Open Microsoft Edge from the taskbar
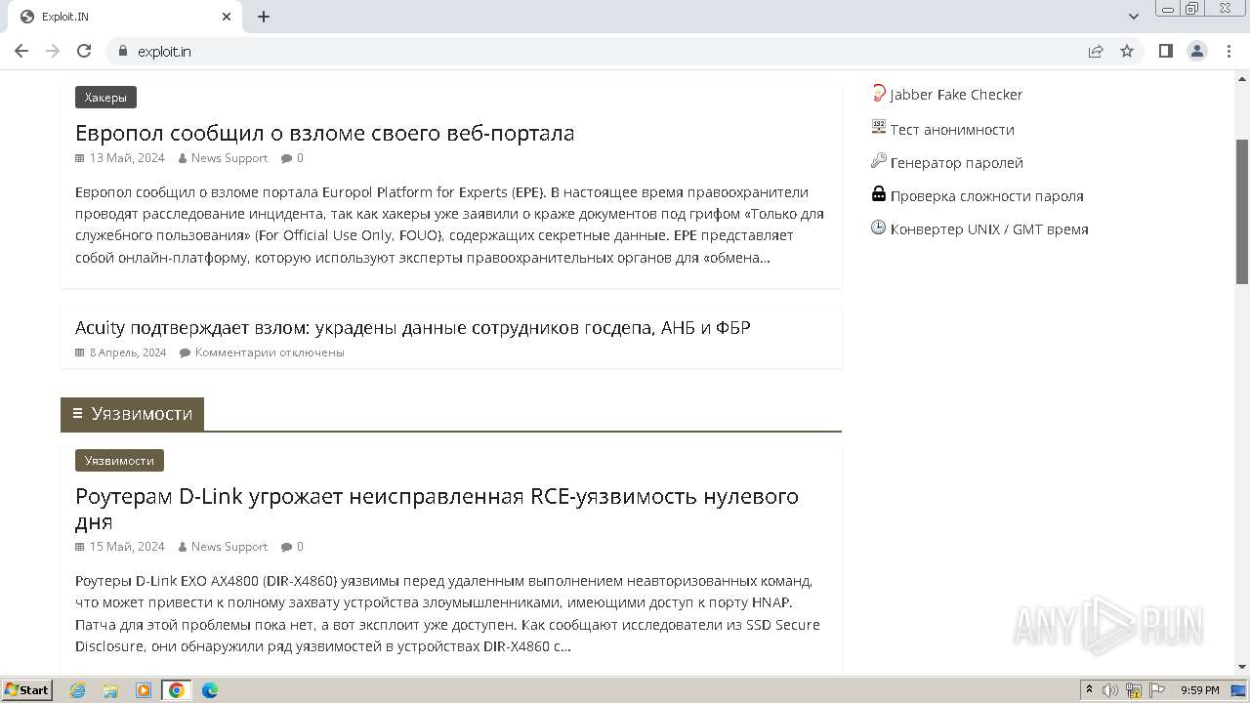 pos(210,690)
